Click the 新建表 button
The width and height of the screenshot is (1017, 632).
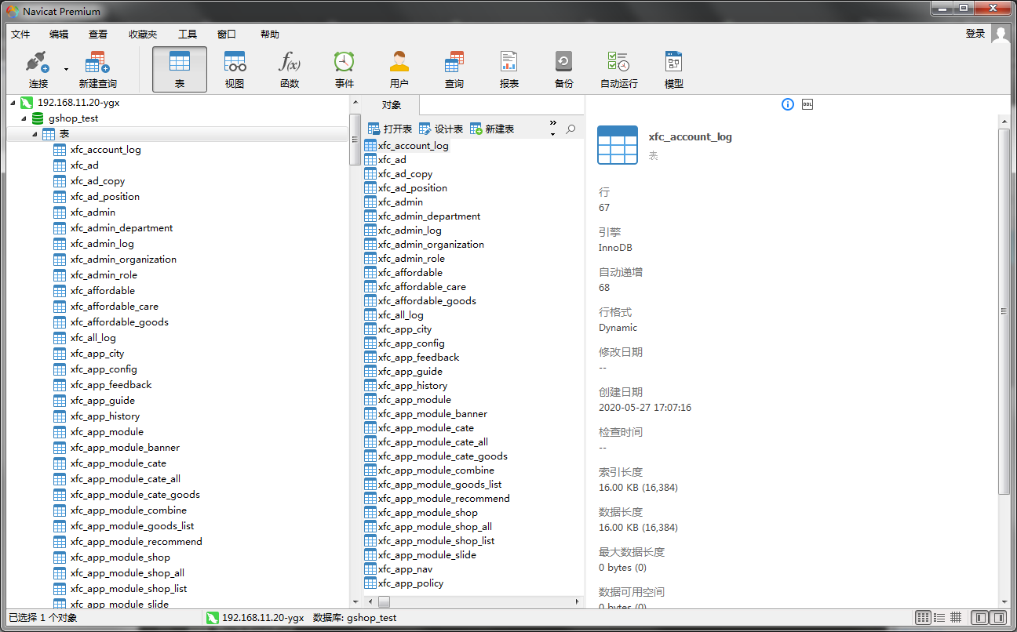tap(492, 129)
